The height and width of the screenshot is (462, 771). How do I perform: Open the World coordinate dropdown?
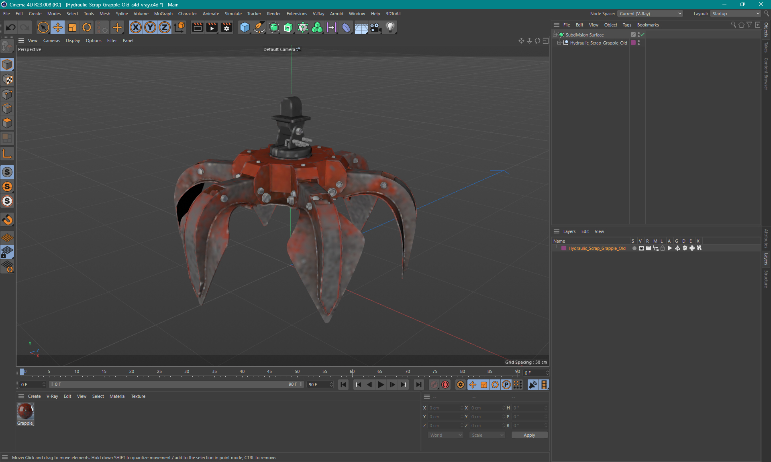(446, 435)
